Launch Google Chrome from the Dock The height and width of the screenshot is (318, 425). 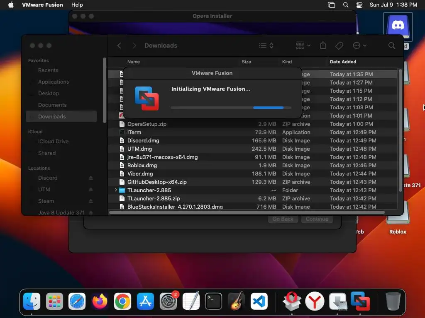click(122, 301)
